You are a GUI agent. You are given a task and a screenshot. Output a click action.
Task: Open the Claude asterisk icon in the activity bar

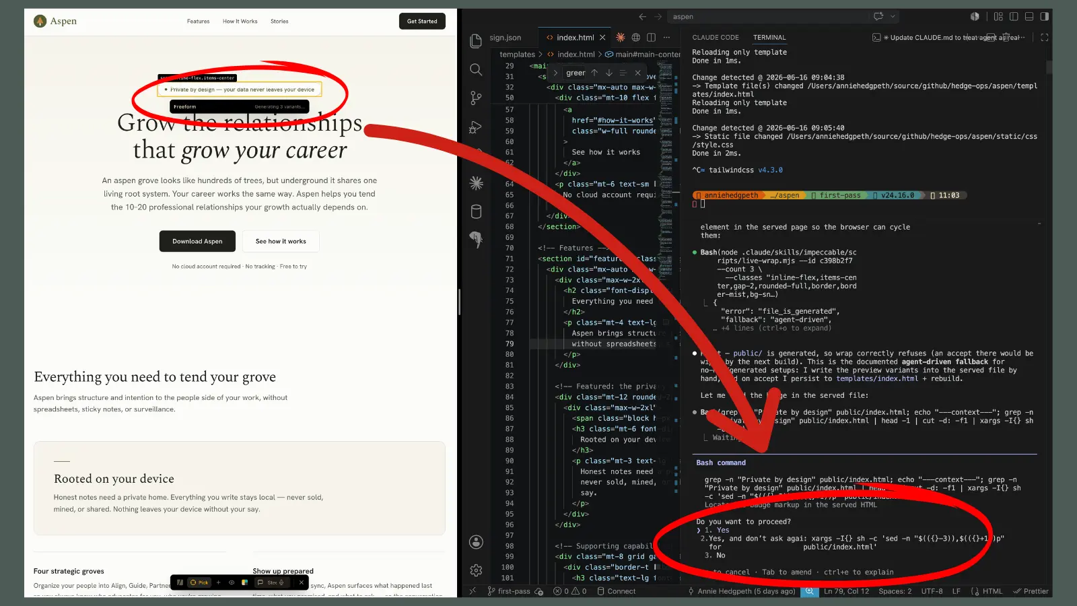click(476, 183)
